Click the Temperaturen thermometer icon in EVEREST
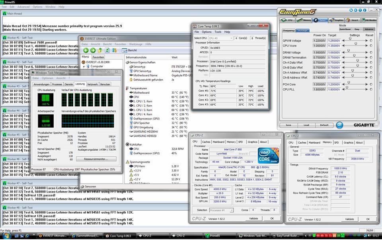 pos(127,88)
